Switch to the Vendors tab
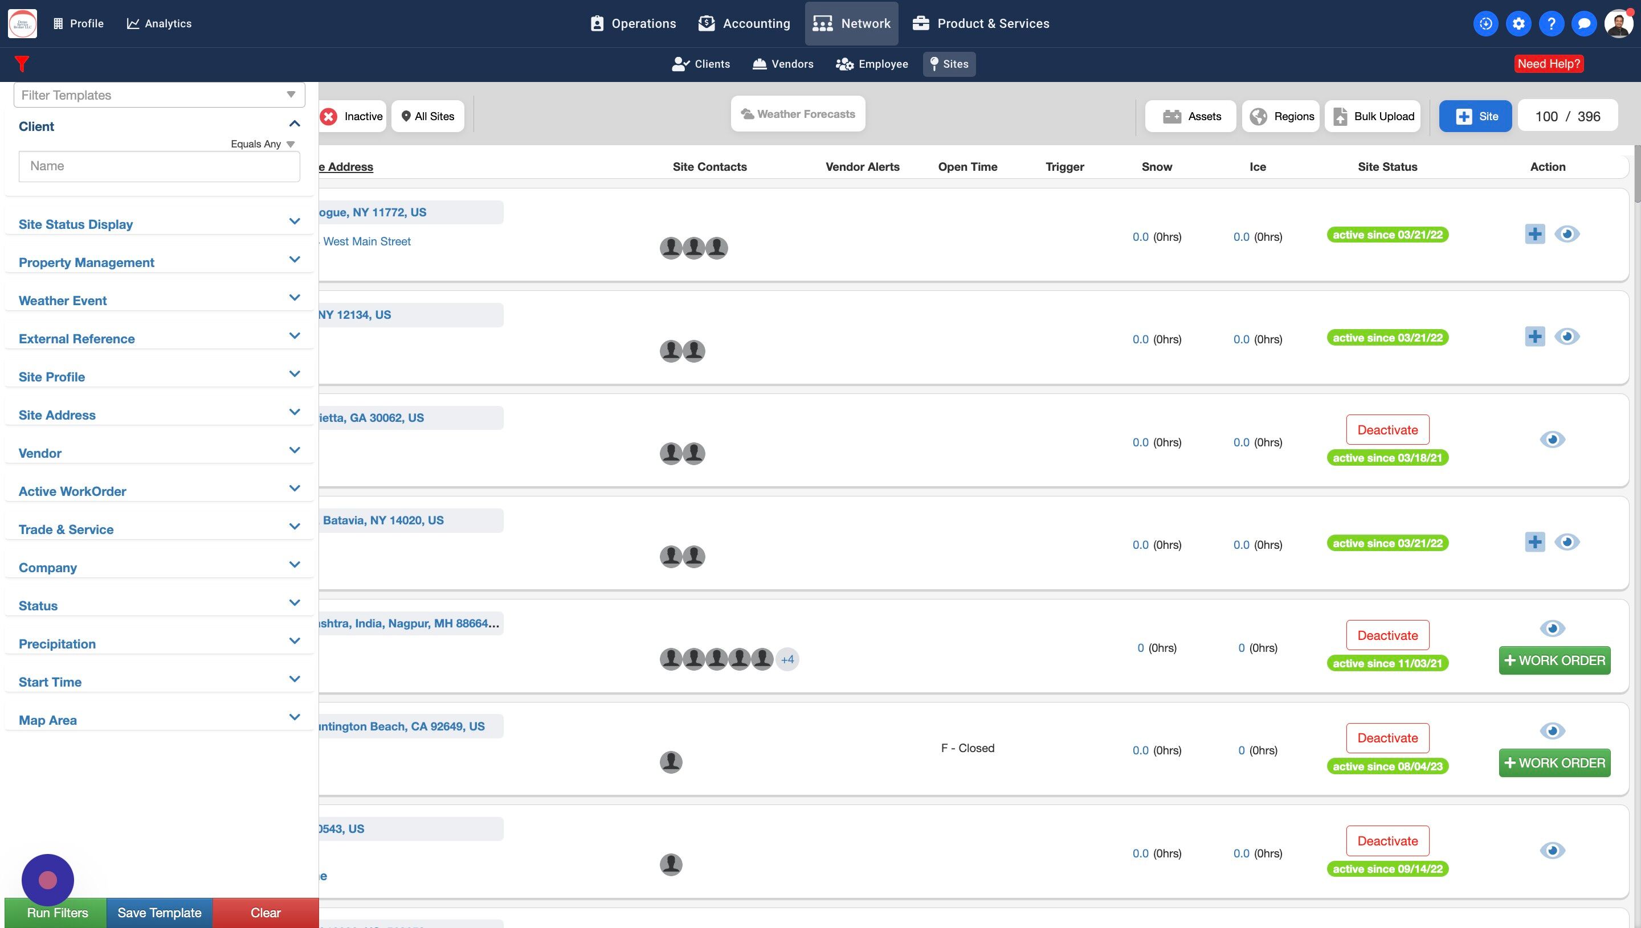Image resolution: width=1641 pixels, height=928 pixels. [782, 64]
